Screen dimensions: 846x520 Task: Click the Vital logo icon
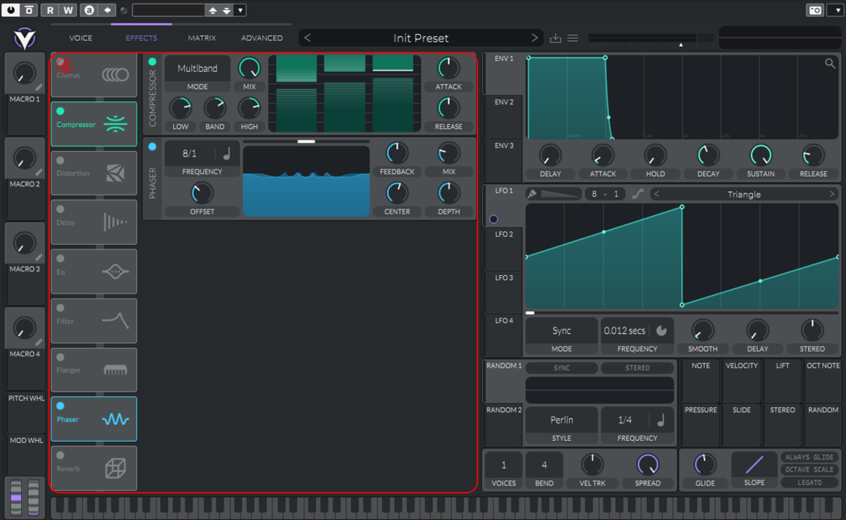(24, 37)
